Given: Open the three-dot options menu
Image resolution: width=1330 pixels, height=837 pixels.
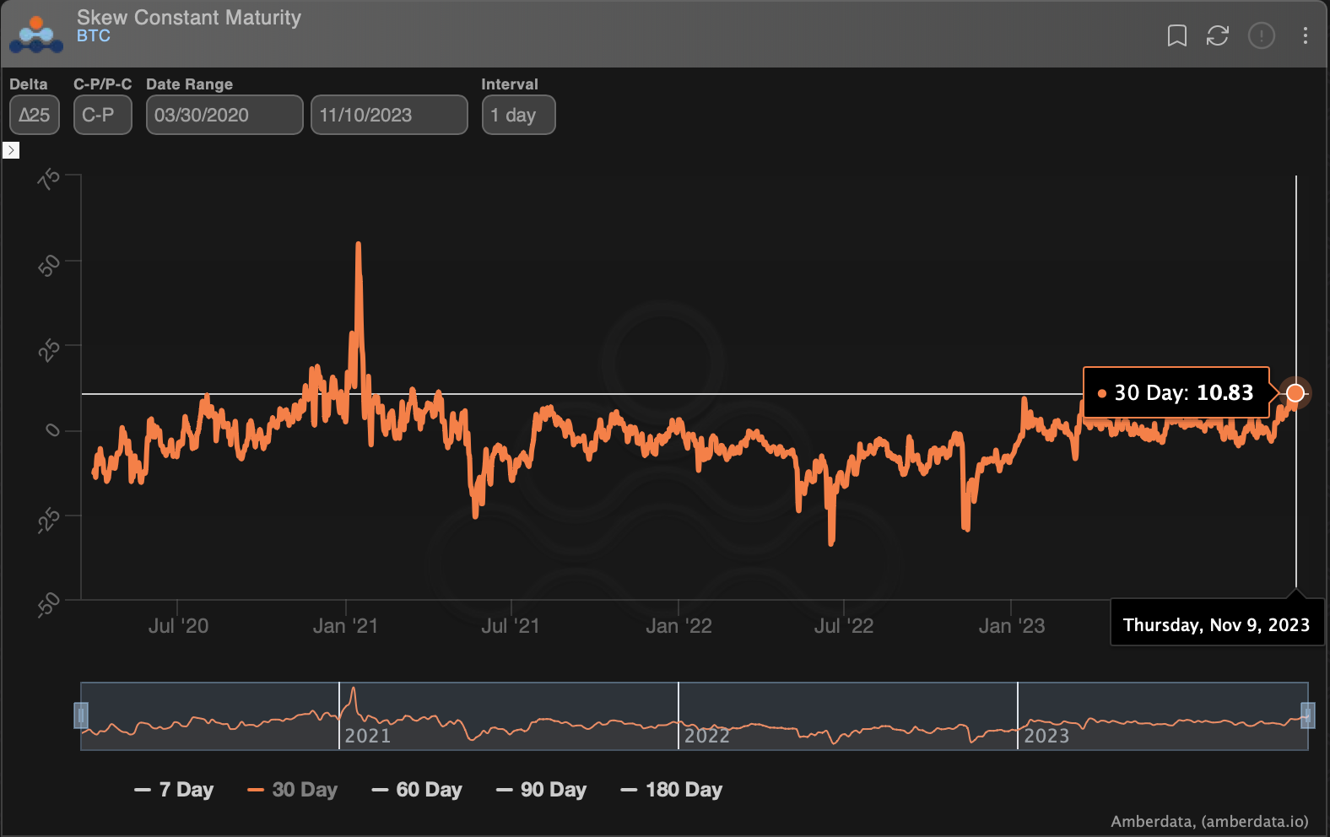Looking at the screenshot, I should [x=1305, y=35].
